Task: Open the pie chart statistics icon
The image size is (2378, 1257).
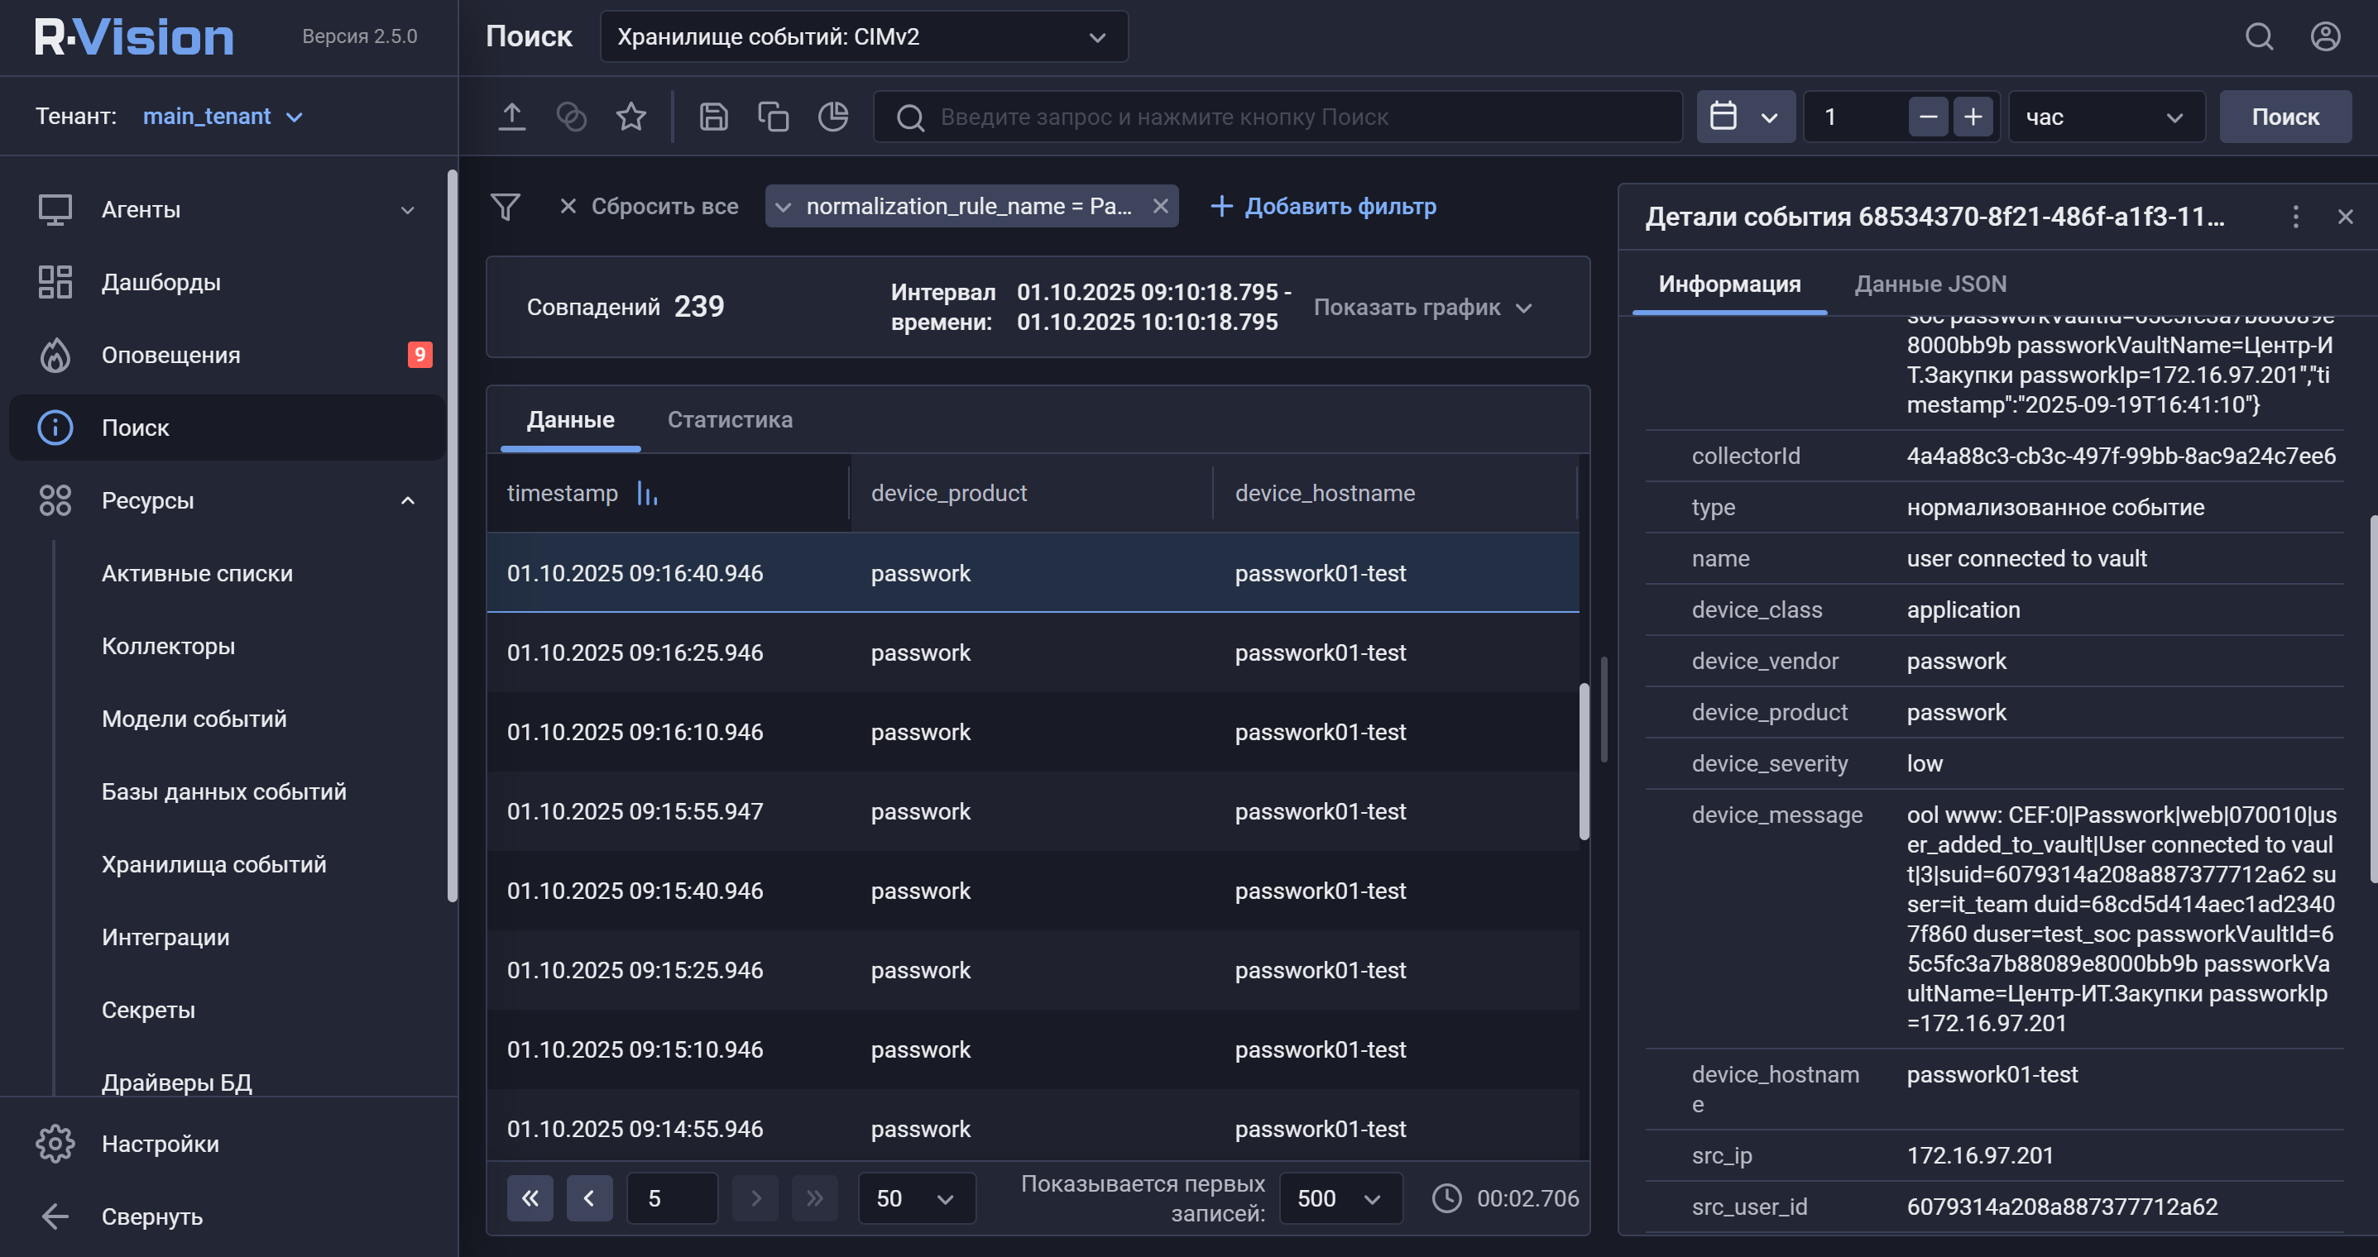Action: pyautogui.click(x=832, y=117)
